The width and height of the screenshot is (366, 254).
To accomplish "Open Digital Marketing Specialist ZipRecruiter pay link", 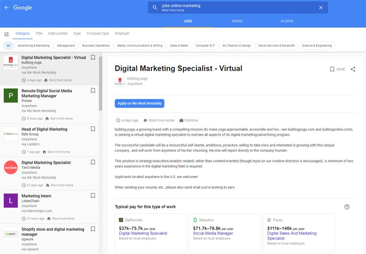I will (143, 233).
